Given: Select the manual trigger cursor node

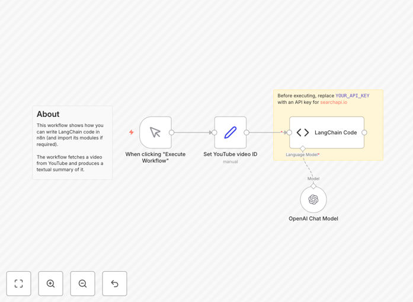Looking at the screenshot, I should pyautogui.click(x=155, y=132).
